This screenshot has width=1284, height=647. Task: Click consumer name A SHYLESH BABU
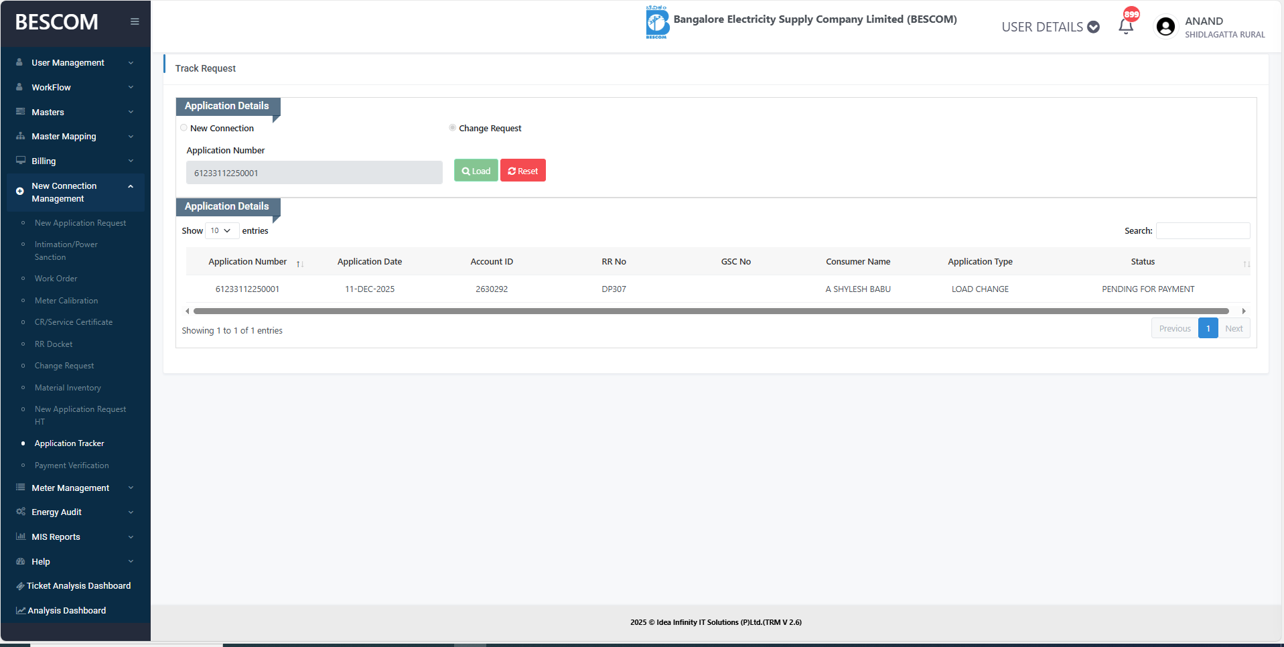click(858, 289)
